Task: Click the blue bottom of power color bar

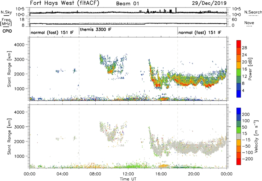Action: pos(239,94)
